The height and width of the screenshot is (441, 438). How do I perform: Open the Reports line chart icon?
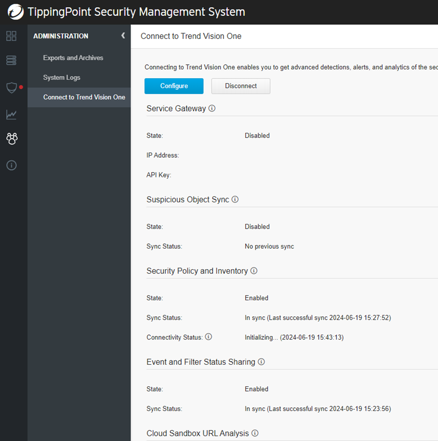coord(11,115)
